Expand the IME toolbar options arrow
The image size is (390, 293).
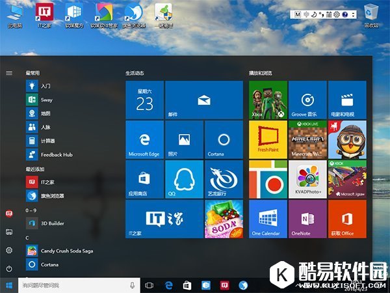coord(353,14)
